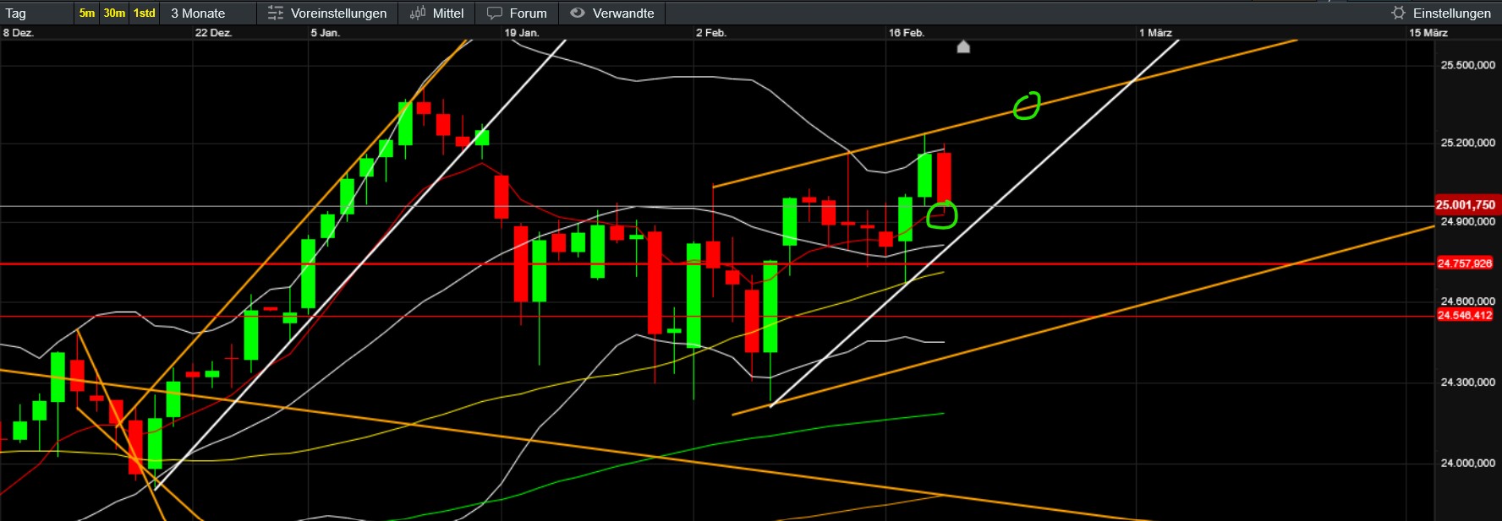Screen dimensions: 1502x521
Task: Click the 8 Dez. date label
Action: pyautogui.click(x=18, y=33)
